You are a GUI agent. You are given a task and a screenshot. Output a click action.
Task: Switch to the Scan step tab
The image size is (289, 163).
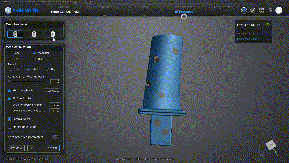(144, 7)
